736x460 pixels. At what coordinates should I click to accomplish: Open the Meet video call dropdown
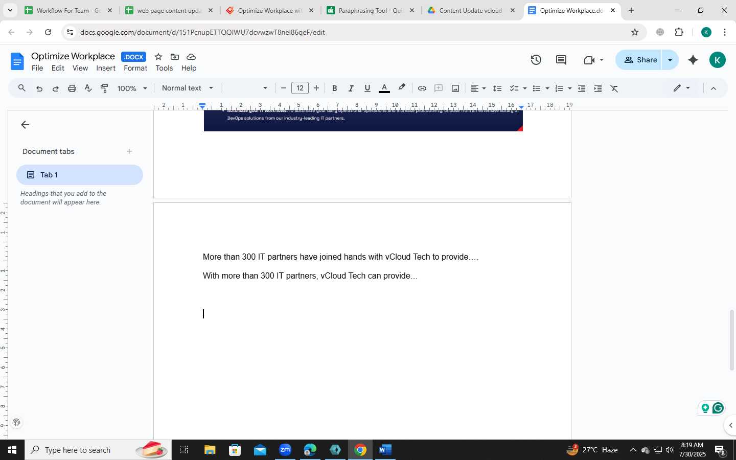593,60
